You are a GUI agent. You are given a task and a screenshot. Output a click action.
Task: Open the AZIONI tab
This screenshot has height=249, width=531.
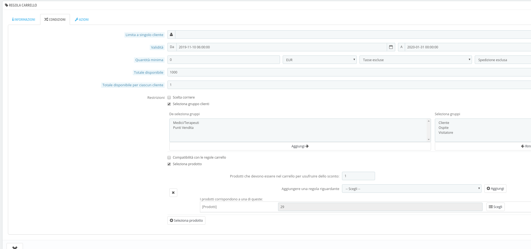point(82,19)
